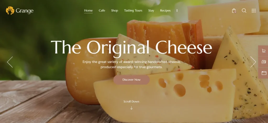Open the Shop menu
The width and height of the screenshot is (268, 123).
115,11
